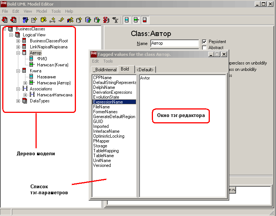The width and height of the screenshot is (276, 216).
Task: Toggle the red operations display button
Action: click(144, 20)
